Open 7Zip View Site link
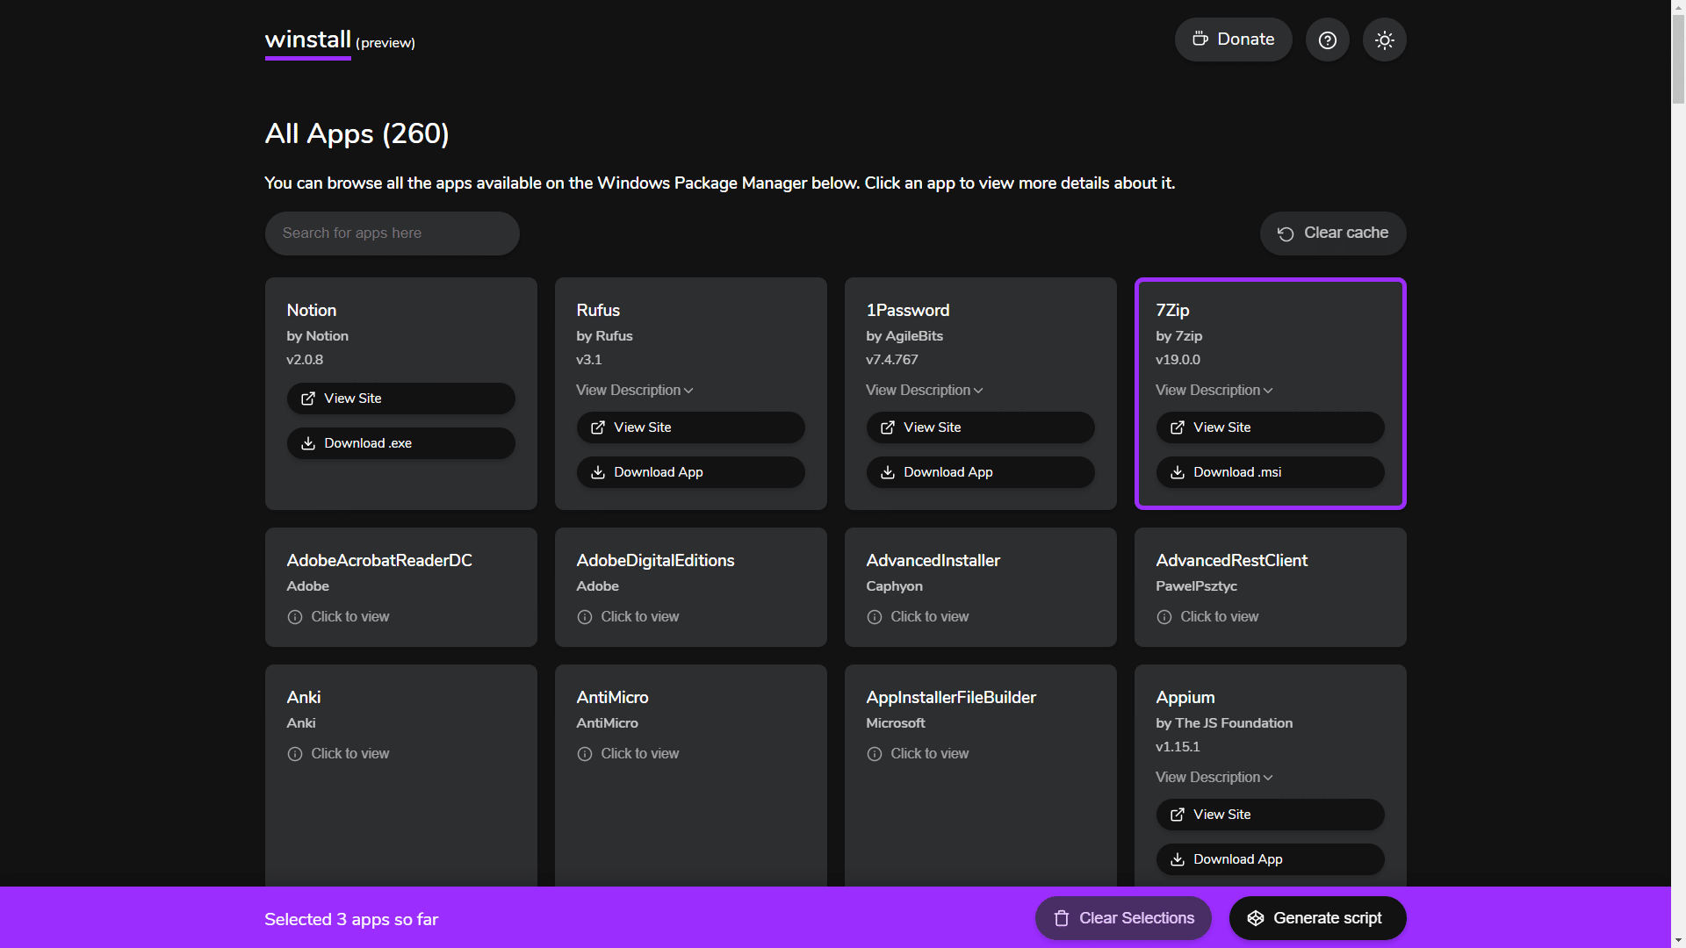 tap(1270, 427)
